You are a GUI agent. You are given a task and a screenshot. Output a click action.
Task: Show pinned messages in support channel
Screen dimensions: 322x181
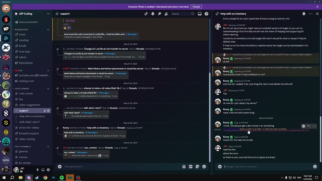click(x=159, y=14)
